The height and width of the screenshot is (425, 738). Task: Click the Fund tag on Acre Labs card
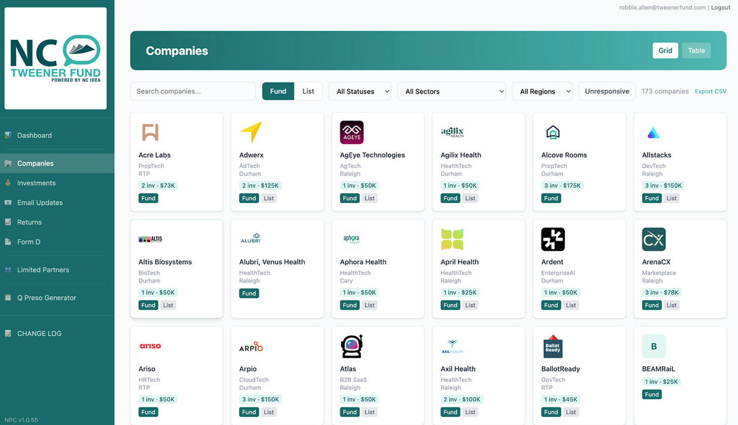149,198
